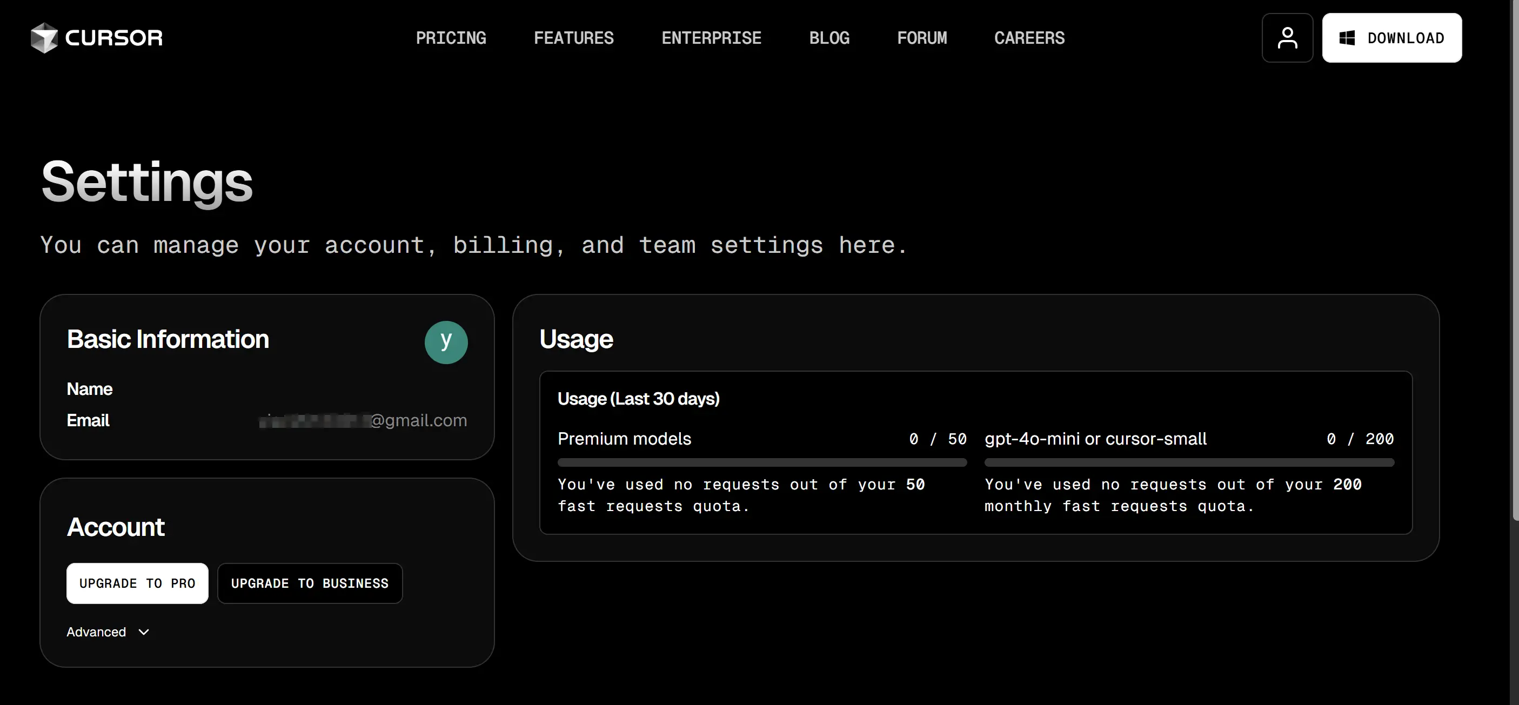Click the gpt-4o-mini or cursor-small progress bar
Viewport: 1519px width, 705px height.
1189,463
